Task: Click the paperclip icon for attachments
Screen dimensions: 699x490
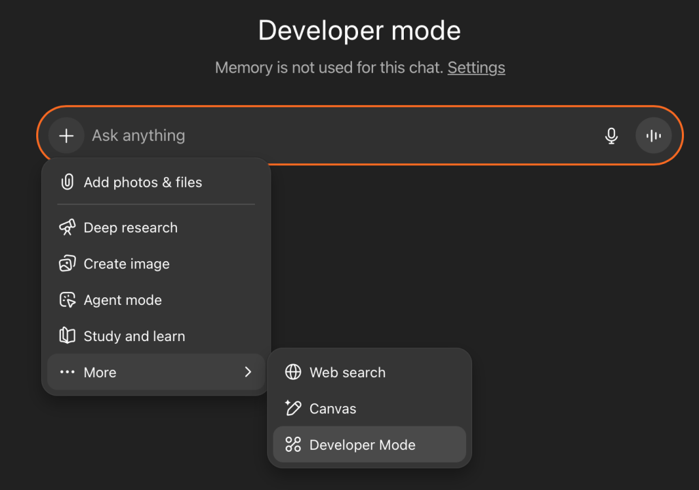Action: tap(67, 182)
